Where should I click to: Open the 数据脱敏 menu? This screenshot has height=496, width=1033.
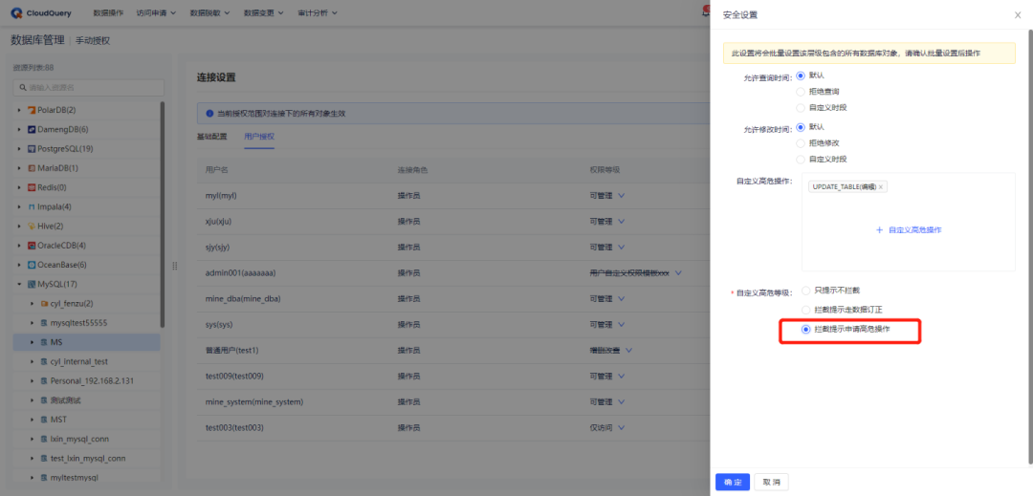pos(210,13)
